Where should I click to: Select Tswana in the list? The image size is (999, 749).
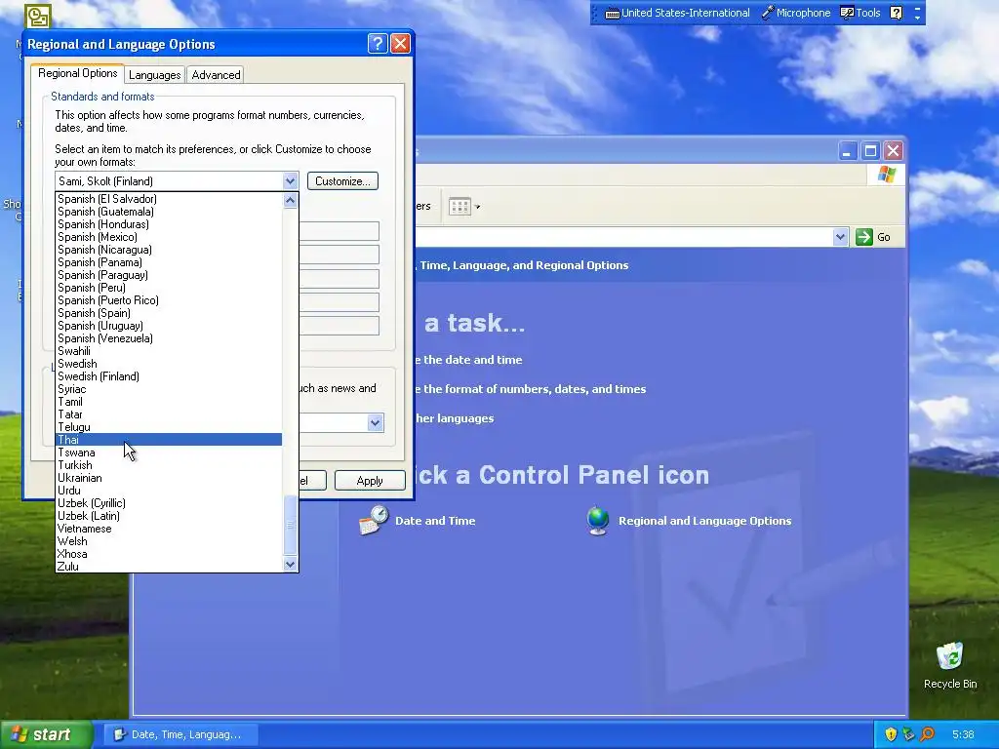click(x=169, y=453)
